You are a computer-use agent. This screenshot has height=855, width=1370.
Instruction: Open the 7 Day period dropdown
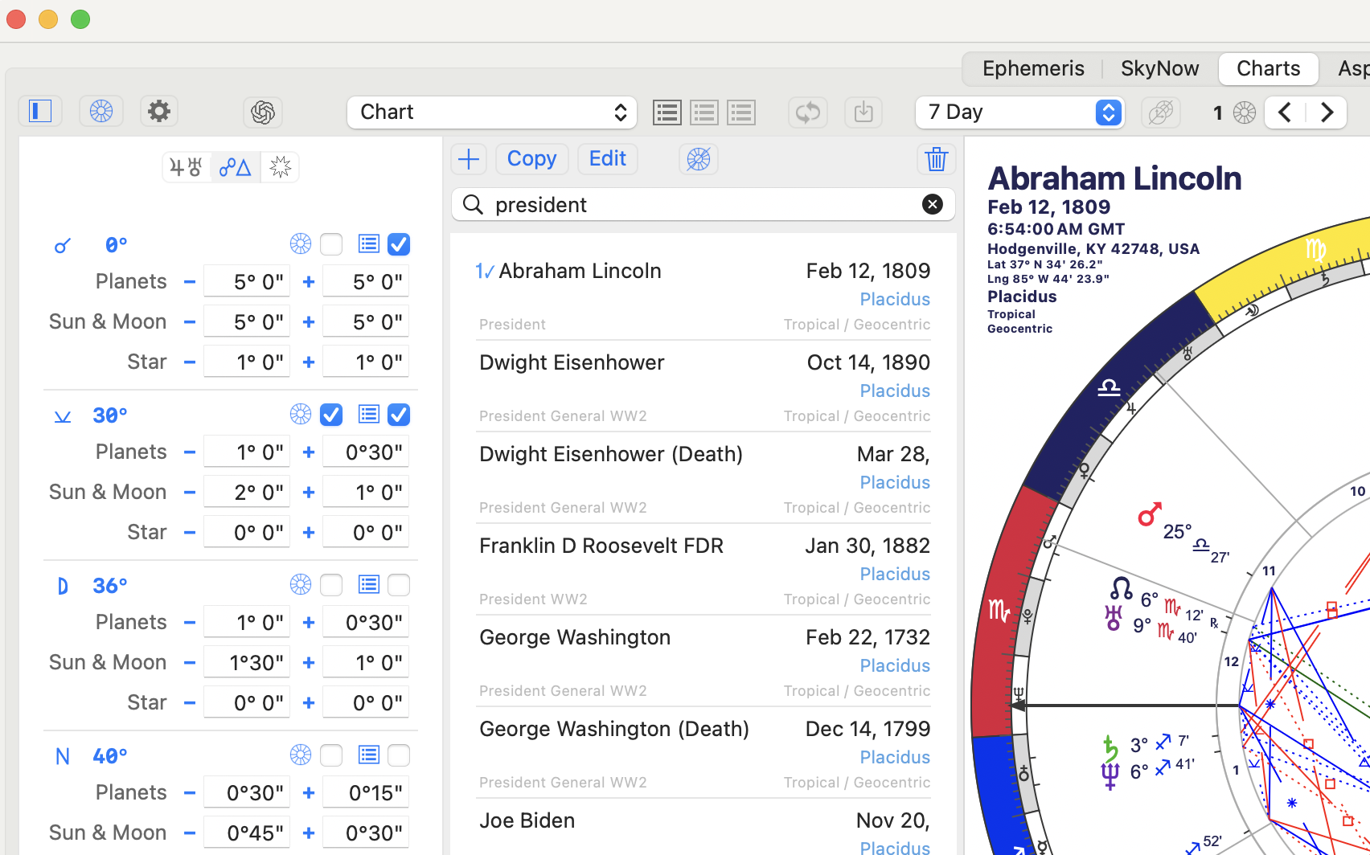coord(1019,112)
